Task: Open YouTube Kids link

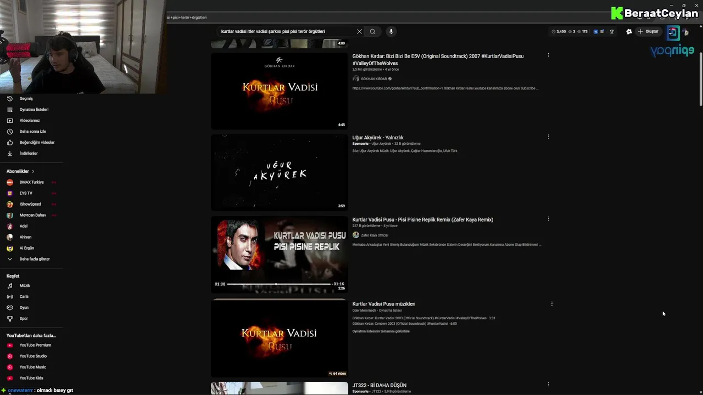Action: [31, 378]
